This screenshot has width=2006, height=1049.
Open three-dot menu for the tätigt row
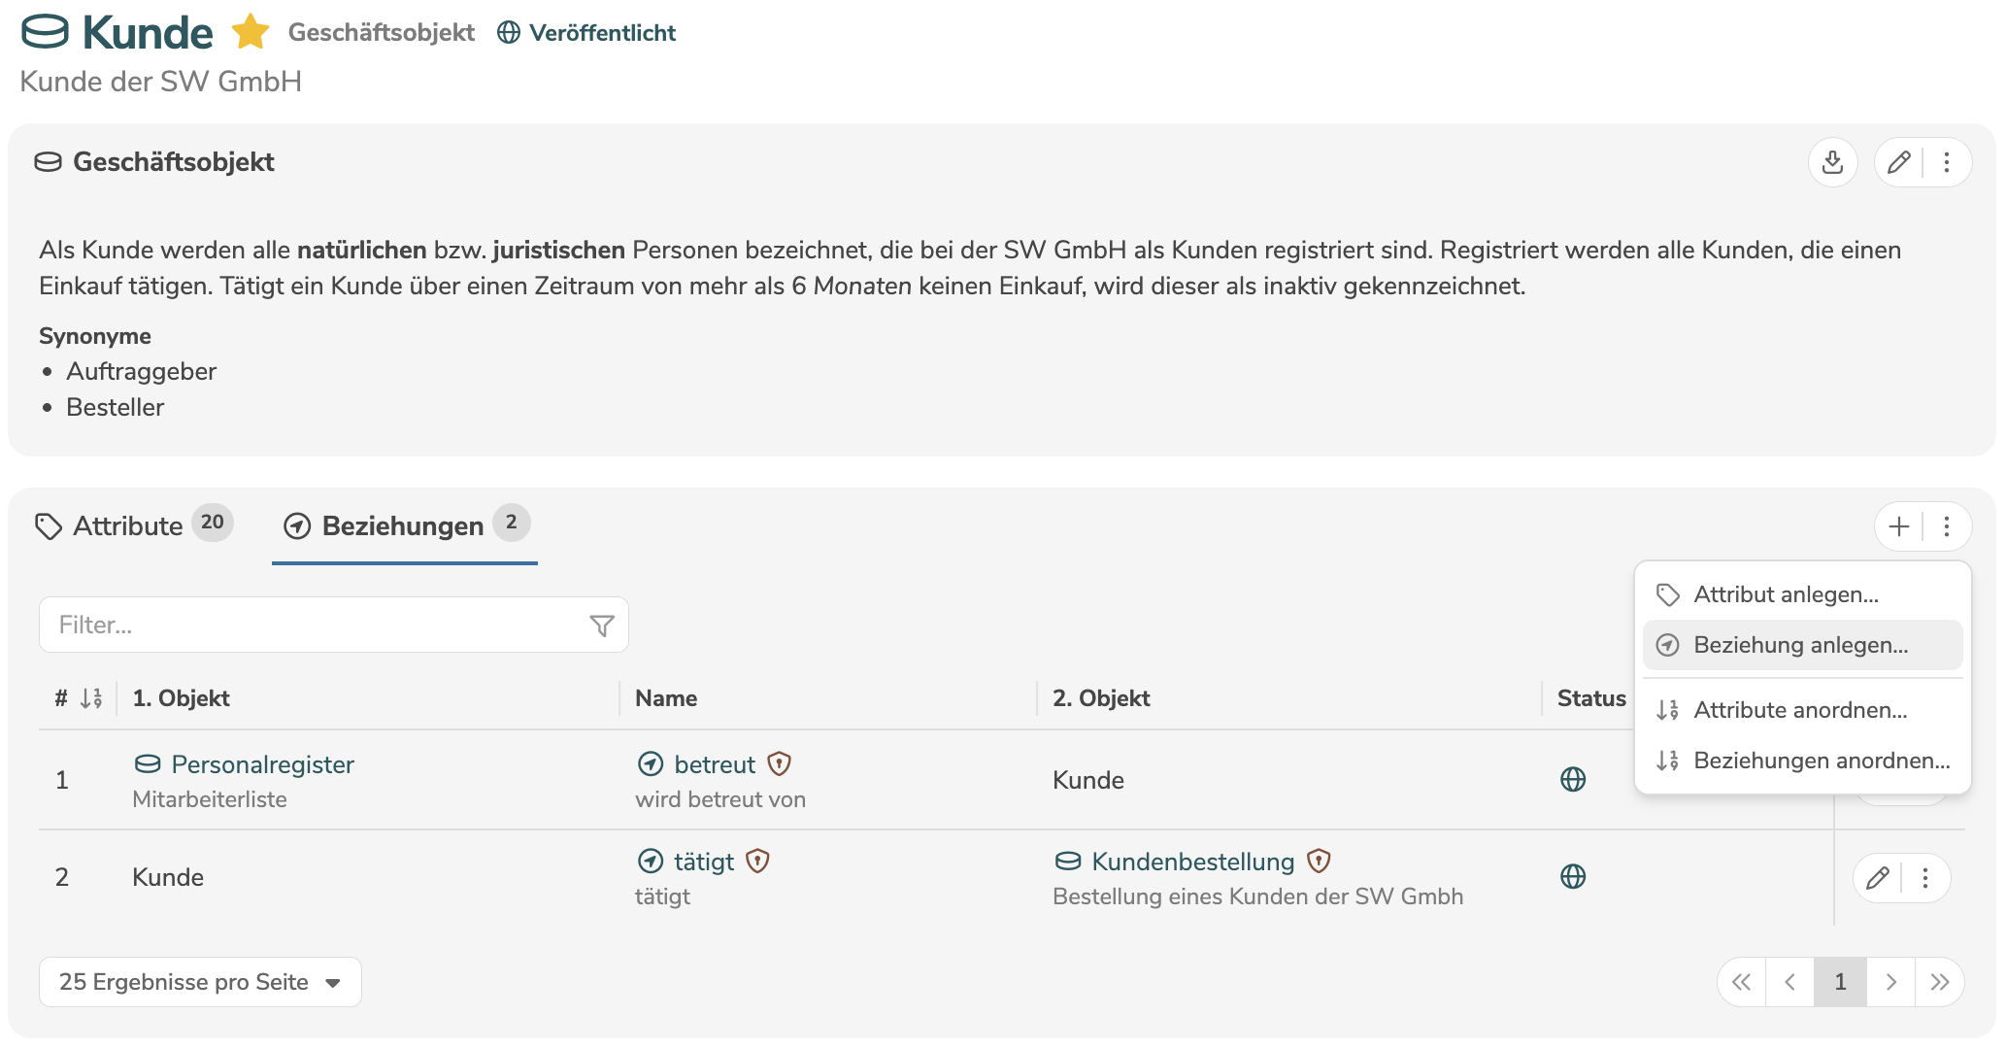tap(1925, 878)
